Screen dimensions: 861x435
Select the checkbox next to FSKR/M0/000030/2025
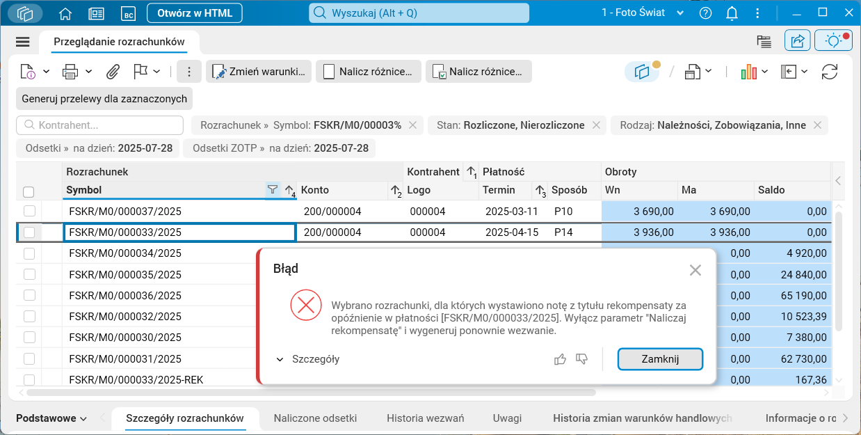[29, 338]
